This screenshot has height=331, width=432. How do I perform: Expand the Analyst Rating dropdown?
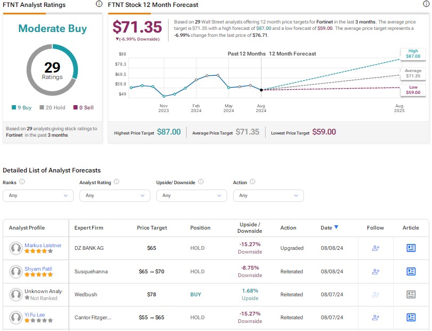tap(115, 195)
